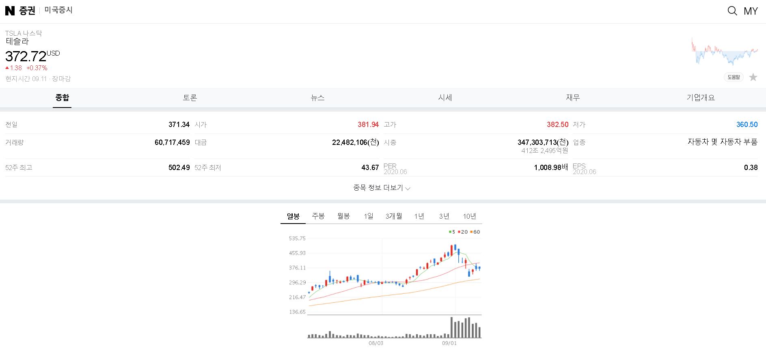
Task: Click the change value +0.37%
Action: click(x=37, y=68)
